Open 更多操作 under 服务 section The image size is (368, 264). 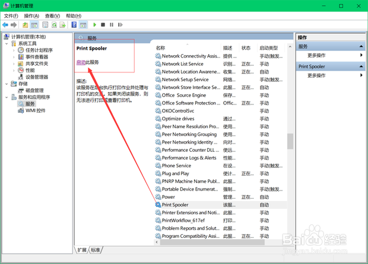click(x=316, y=55)
